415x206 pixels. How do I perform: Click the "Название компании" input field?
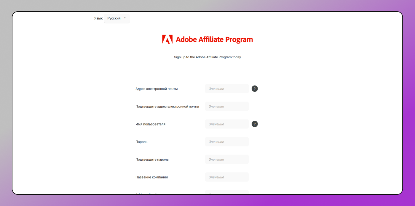(227, 177)
